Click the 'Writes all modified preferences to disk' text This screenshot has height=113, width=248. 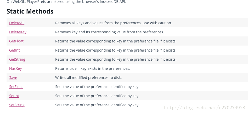pos(88,78)
